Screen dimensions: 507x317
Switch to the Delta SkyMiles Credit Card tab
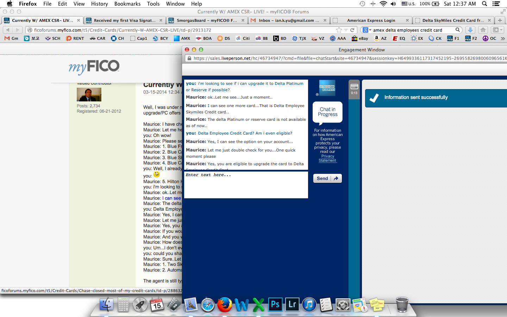point(453,20)
